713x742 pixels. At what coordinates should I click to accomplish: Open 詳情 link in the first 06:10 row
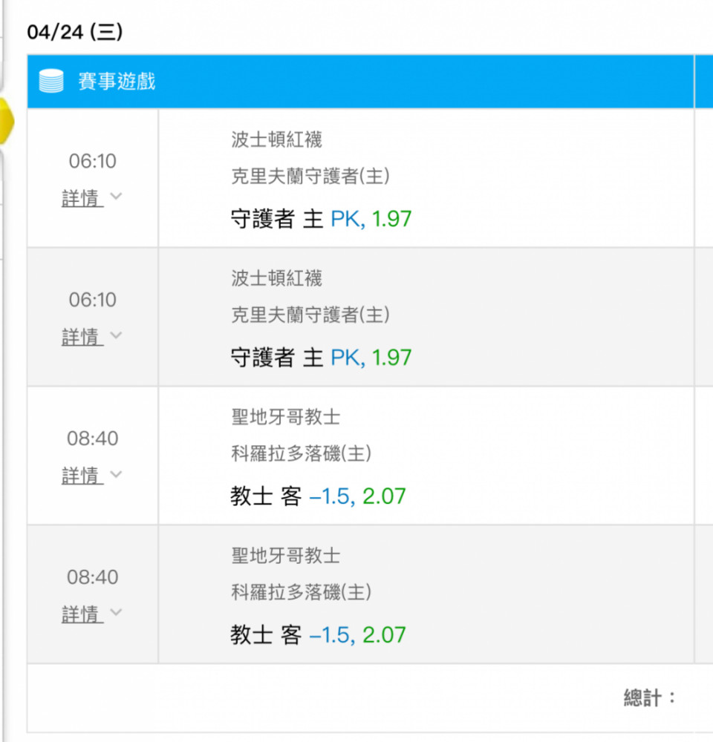(x=82, y=198)
